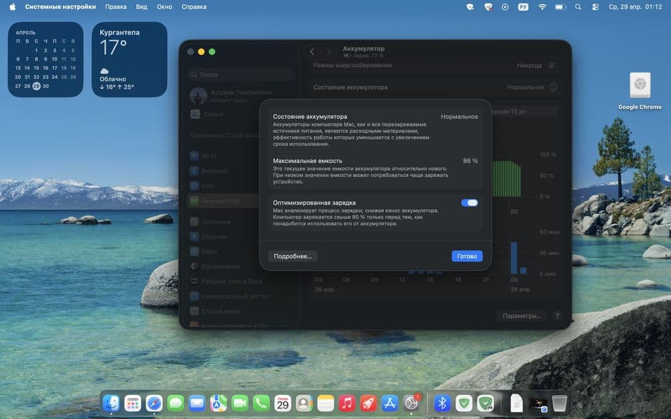
Task: Open FaceTime from the Dock
Action: click(x=240, y=403)
